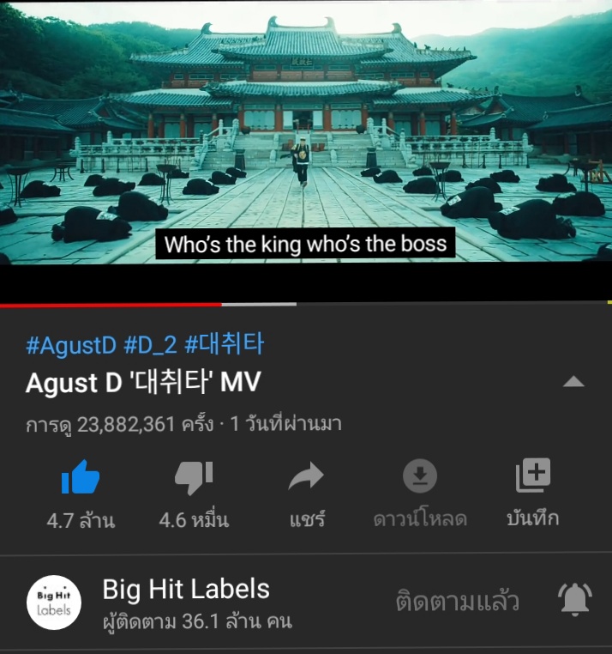Image resolution: width=612 pixels, height=654 pixels.
Task: Open the #AgustD hashtag
Action: 71,345
